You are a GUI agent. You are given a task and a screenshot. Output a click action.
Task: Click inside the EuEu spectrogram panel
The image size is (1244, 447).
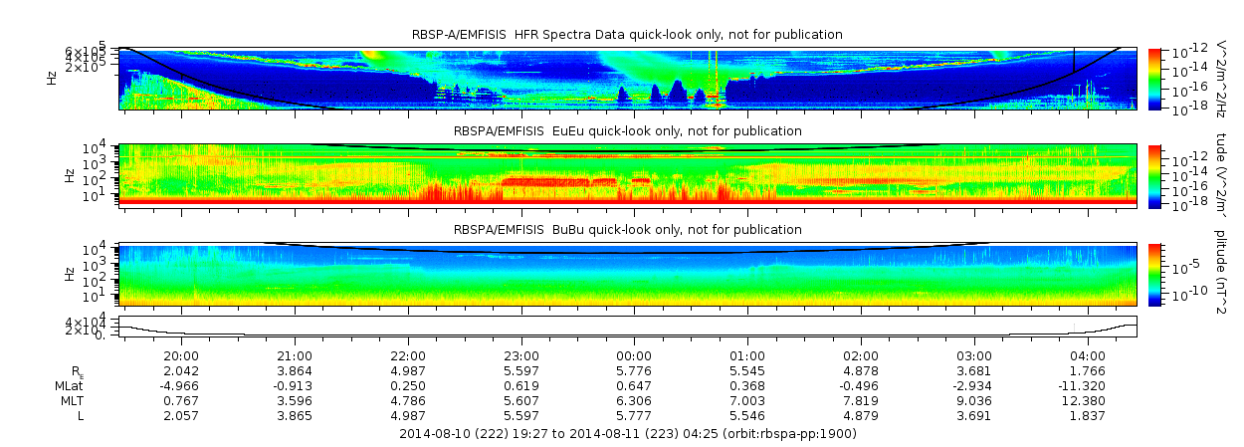point(628,175)
